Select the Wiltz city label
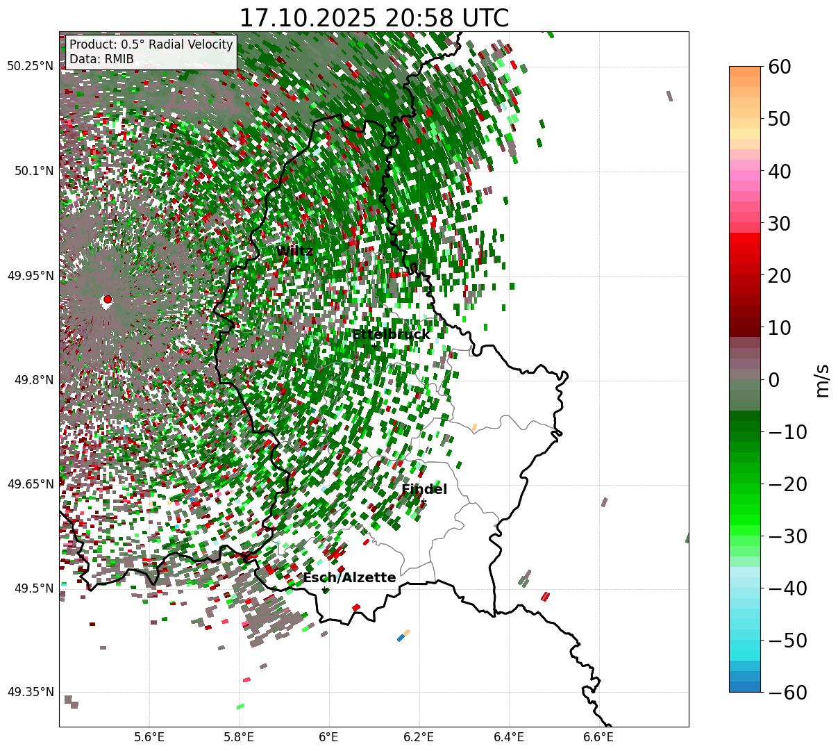Screen dimensions: 838x751 [294, 251]
